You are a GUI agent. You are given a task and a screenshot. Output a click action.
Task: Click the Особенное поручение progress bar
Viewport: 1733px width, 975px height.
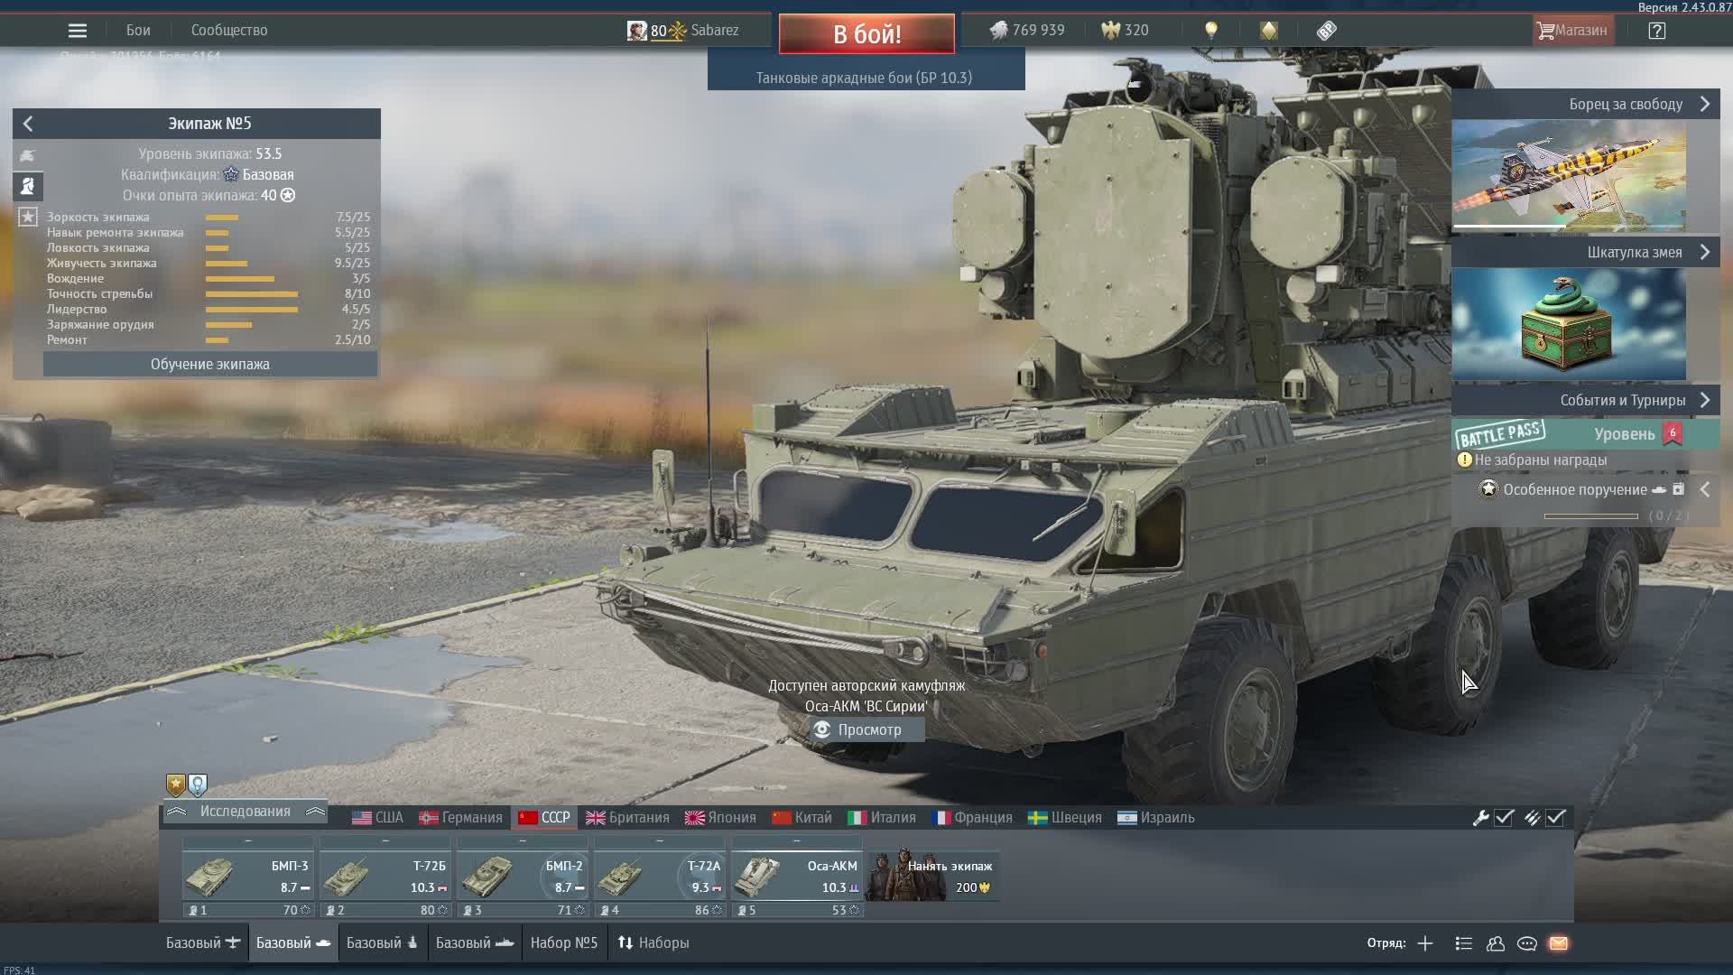coord(1591,516)
